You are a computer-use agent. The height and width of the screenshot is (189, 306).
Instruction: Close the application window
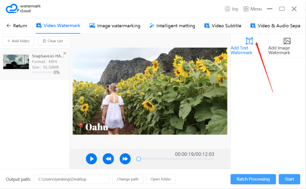pos(294,9)
